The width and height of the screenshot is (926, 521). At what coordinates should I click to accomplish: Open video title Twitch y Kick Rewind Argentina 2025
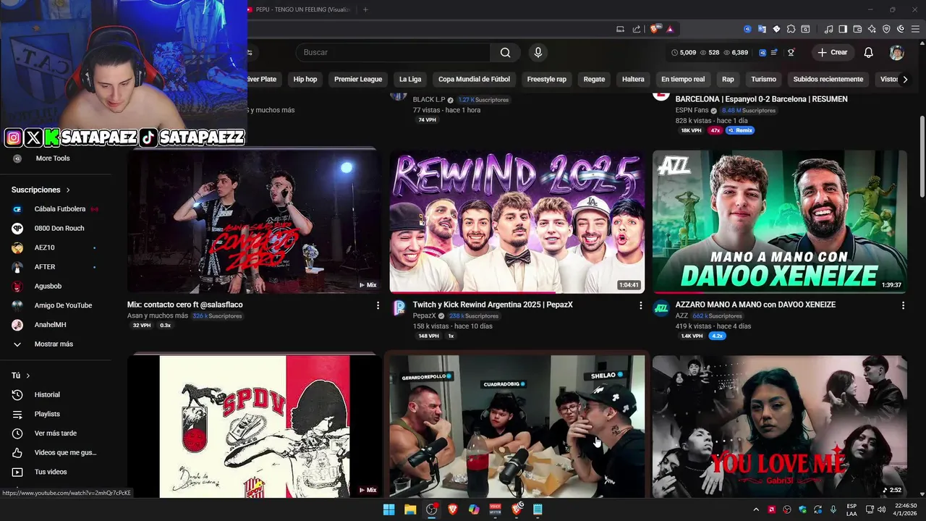pos(493,305)
